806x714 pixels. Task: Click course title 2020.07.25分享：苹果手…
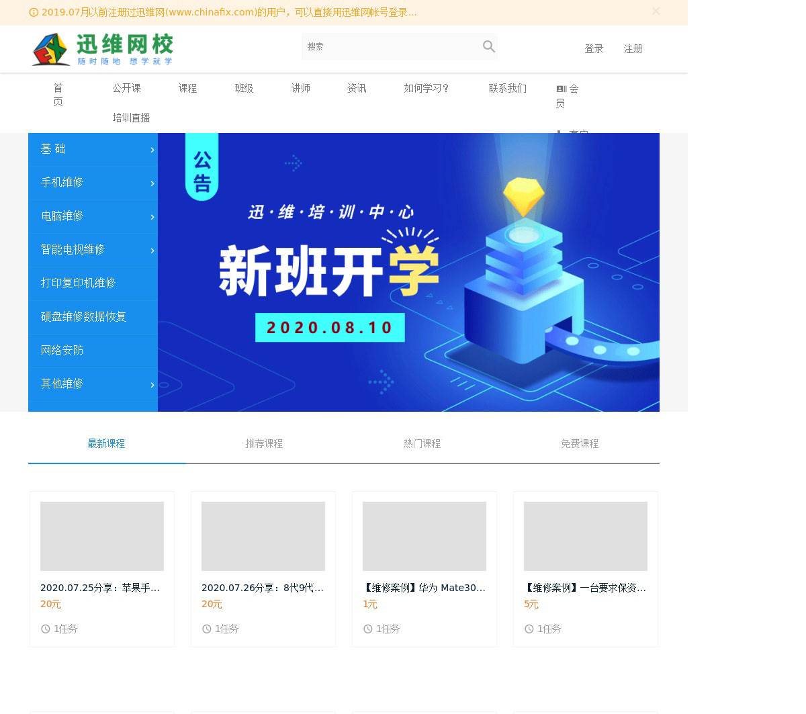(100, 588)
